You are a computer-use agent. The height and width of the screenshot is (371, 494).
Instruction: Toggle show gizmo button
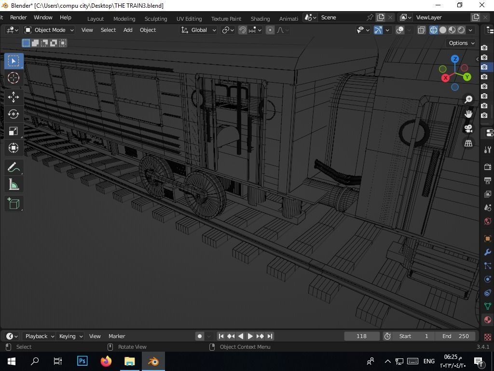378,30
